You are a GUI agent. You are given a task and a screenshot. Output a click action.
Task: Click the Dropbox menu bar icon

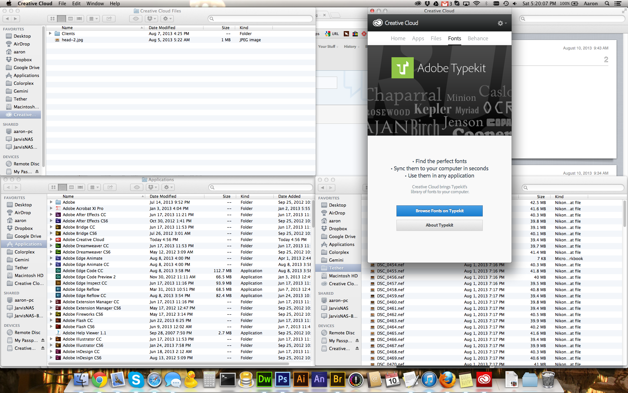[427, 4]
